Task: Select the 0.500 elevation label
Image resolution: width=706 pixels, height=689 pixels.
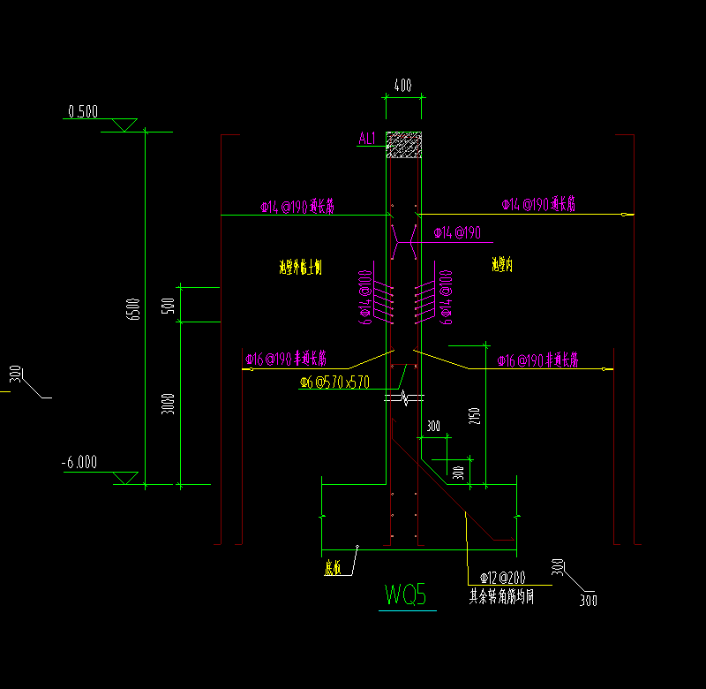Action: coord(83,111)
